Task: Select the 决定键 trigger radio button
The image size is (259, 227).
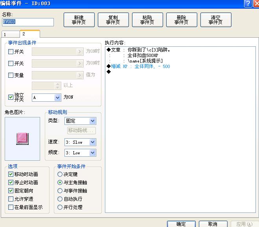Action: (x=60, y=174)
